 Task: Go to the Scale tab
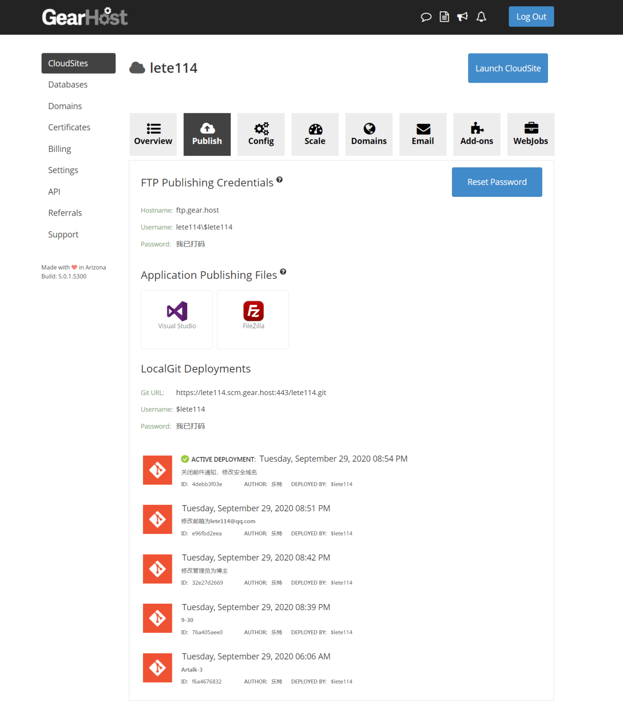tap(315, 134)
